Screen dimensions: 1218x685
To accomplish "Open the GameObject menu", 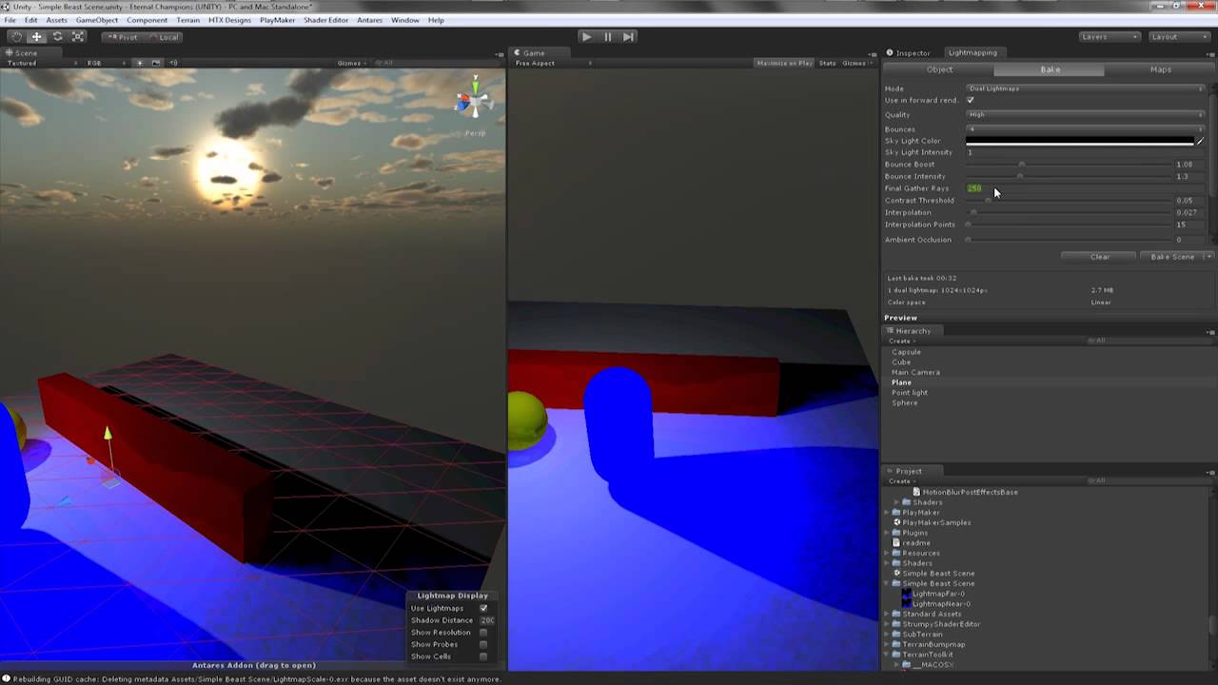I will click(x=95, y=19).
